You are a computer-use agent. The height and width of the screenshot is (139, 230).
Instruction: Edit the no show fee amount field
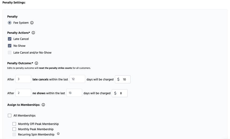pyautogui.click(x=122, y=93)
